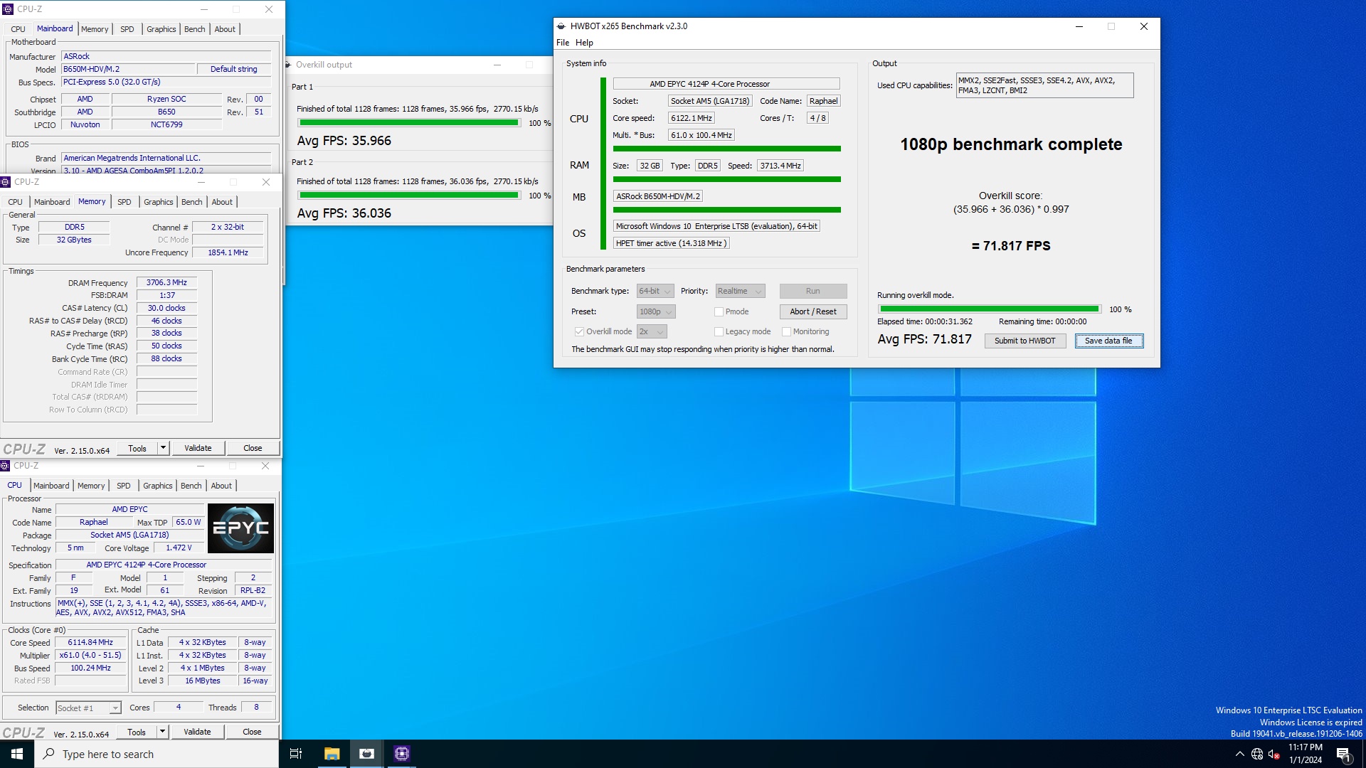1366x768 pixels.
Task: Toggle the Pmode checkbox
Action: click(719, 311)
